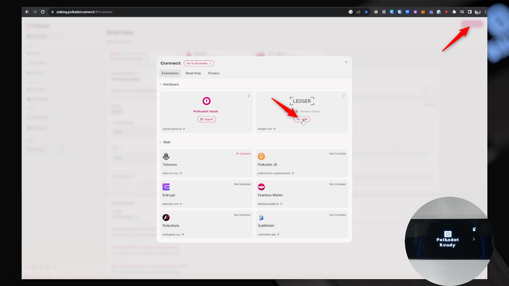Click the browser forward arrow

click(35, 12)
